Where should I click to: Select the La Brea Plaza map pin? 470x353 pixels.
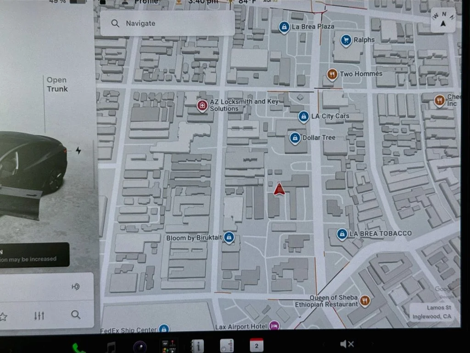[284, 27]
